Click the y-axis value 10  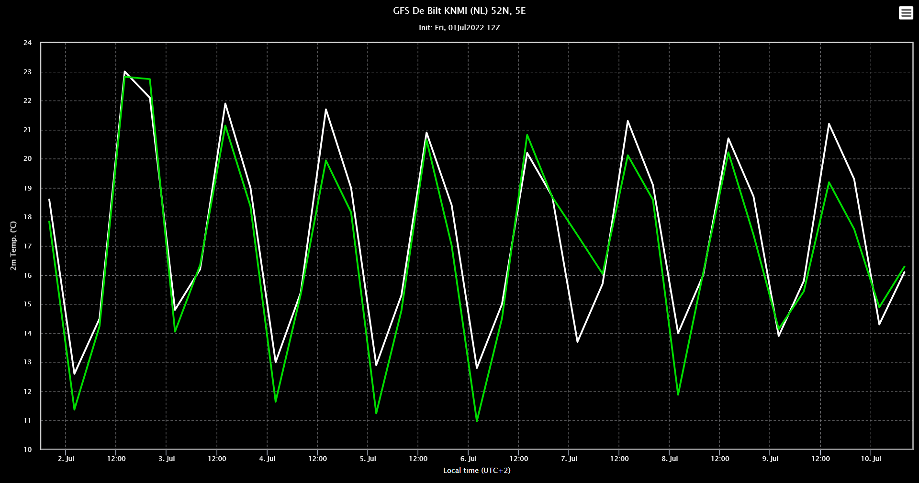[27, 449]
